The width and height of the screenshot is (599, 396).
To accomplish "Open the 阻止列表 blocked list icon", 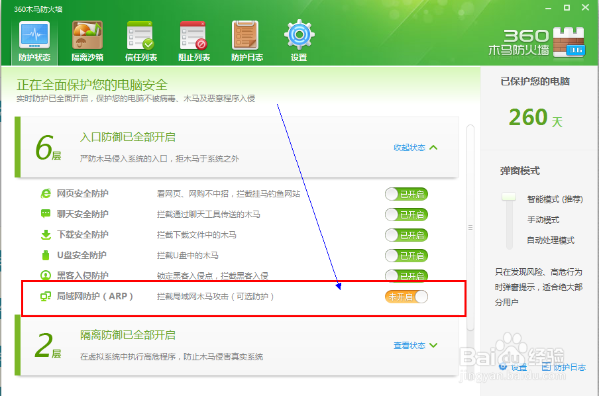I will (193, 35).
